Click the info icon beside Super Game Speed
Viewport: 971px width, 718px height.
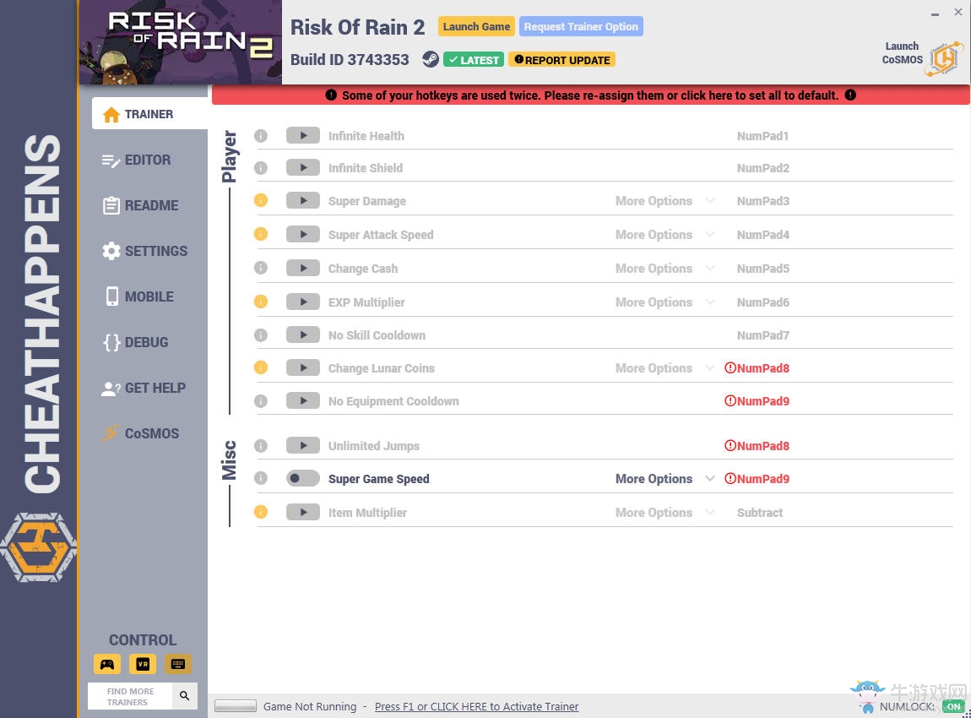point(261,479)
